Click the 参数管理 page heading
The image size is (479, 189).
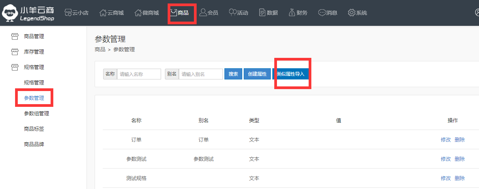pos(110,39)
